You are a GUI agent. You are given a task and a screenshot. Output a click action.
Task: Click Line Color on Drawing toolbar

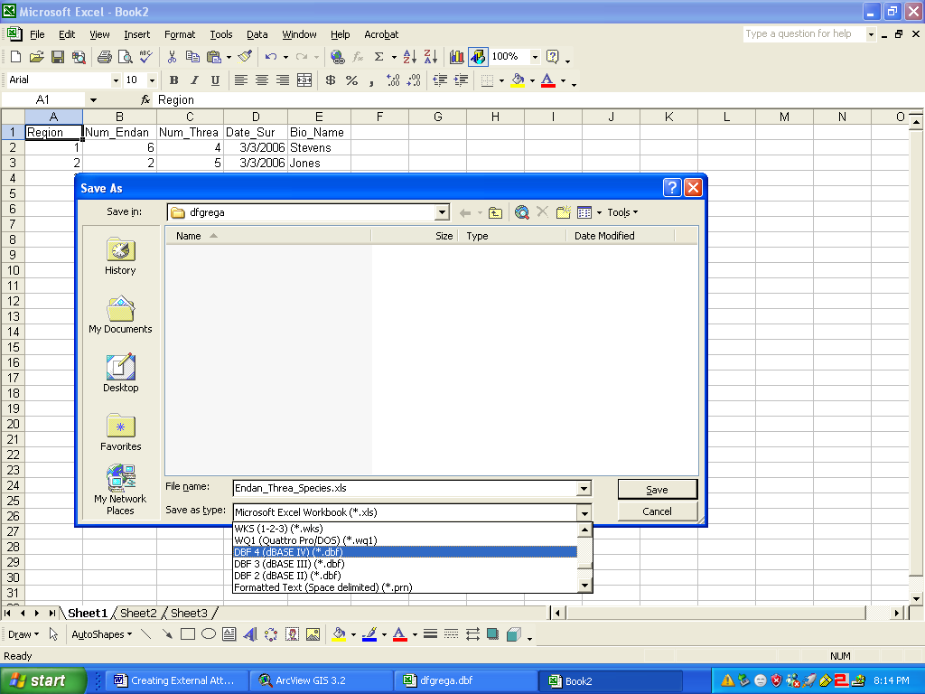tap(369, 634)
